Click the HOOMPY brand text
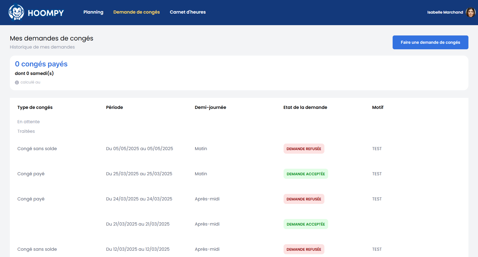The height and width of the screenshot is (257, 478). click(x=46, y=13)
